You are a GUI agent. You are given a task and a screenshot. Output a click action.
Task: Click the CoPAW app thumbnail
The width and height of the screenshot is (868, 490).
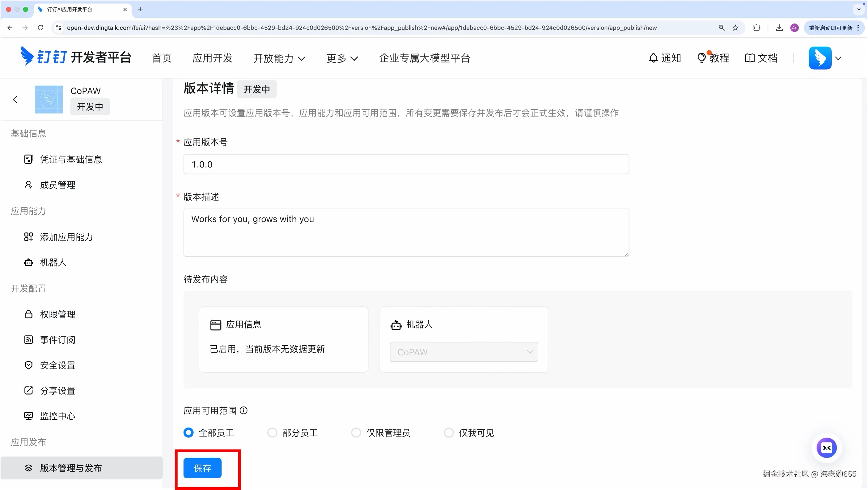point(49,100)
